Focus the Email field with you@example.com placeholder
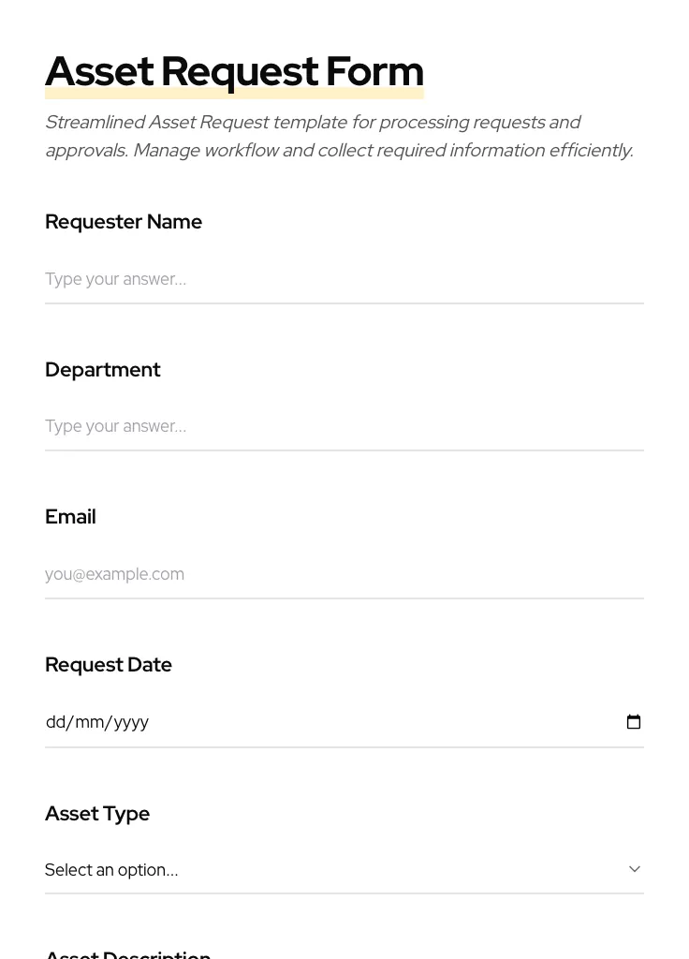The height and width of the screenshot is (959, 689). pyautogui.click(x=344, y=574)
